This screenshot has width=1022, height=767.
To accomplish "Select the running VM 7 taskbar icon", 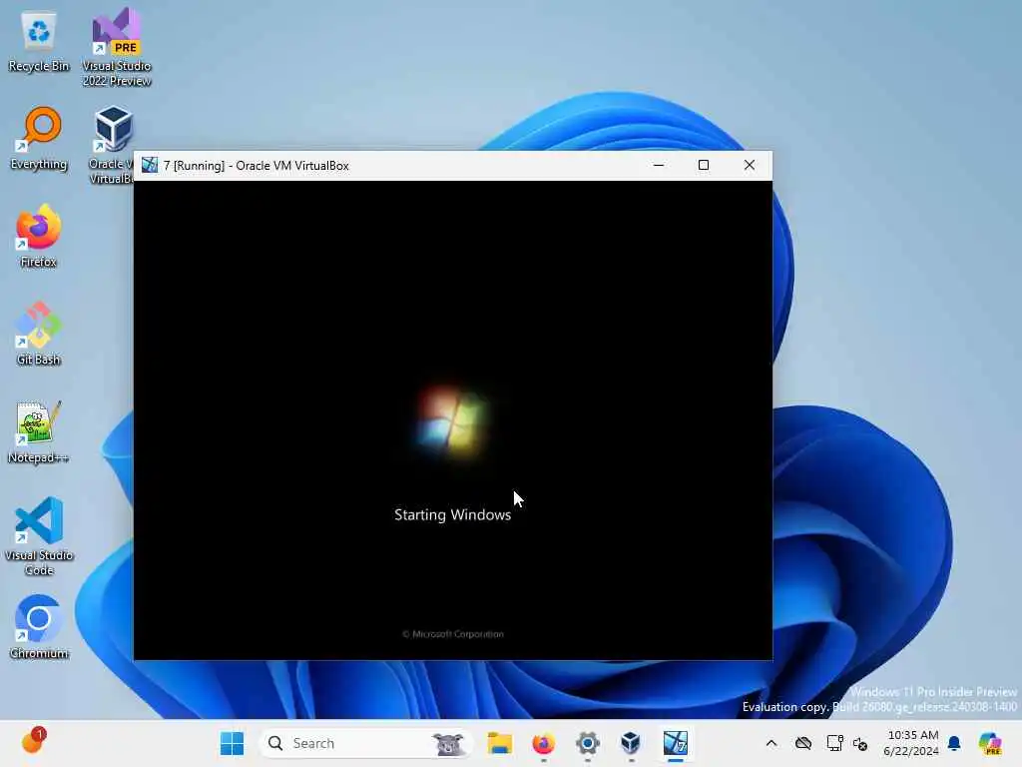I will tap(676, 743).
